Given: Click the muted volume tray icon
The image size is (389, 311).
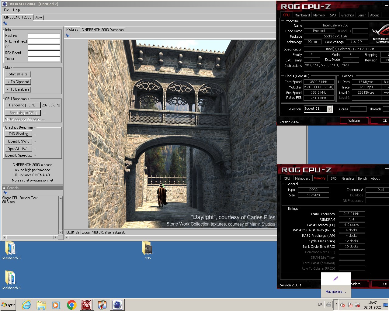Looking at the screenshot, I should tap(342, 305).
